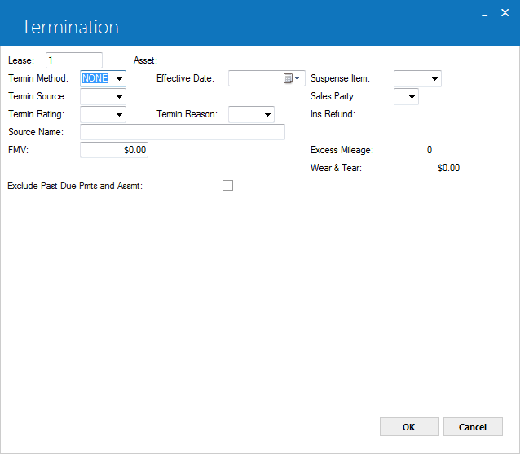The image size is (520, 454).
Task: Expand the Termin Method dropdown arrow
Action: click(x=119, y=78)
